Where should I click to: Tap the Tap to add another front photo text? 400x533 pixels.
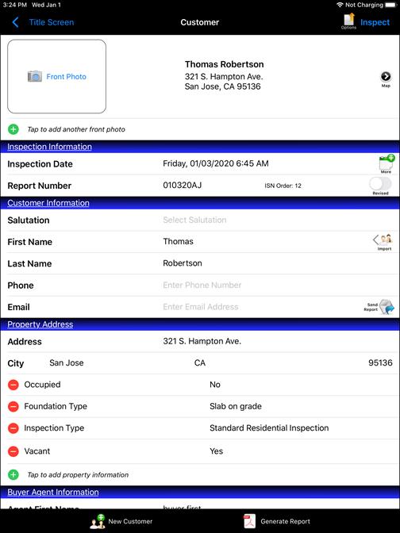[x=76, y=129]
